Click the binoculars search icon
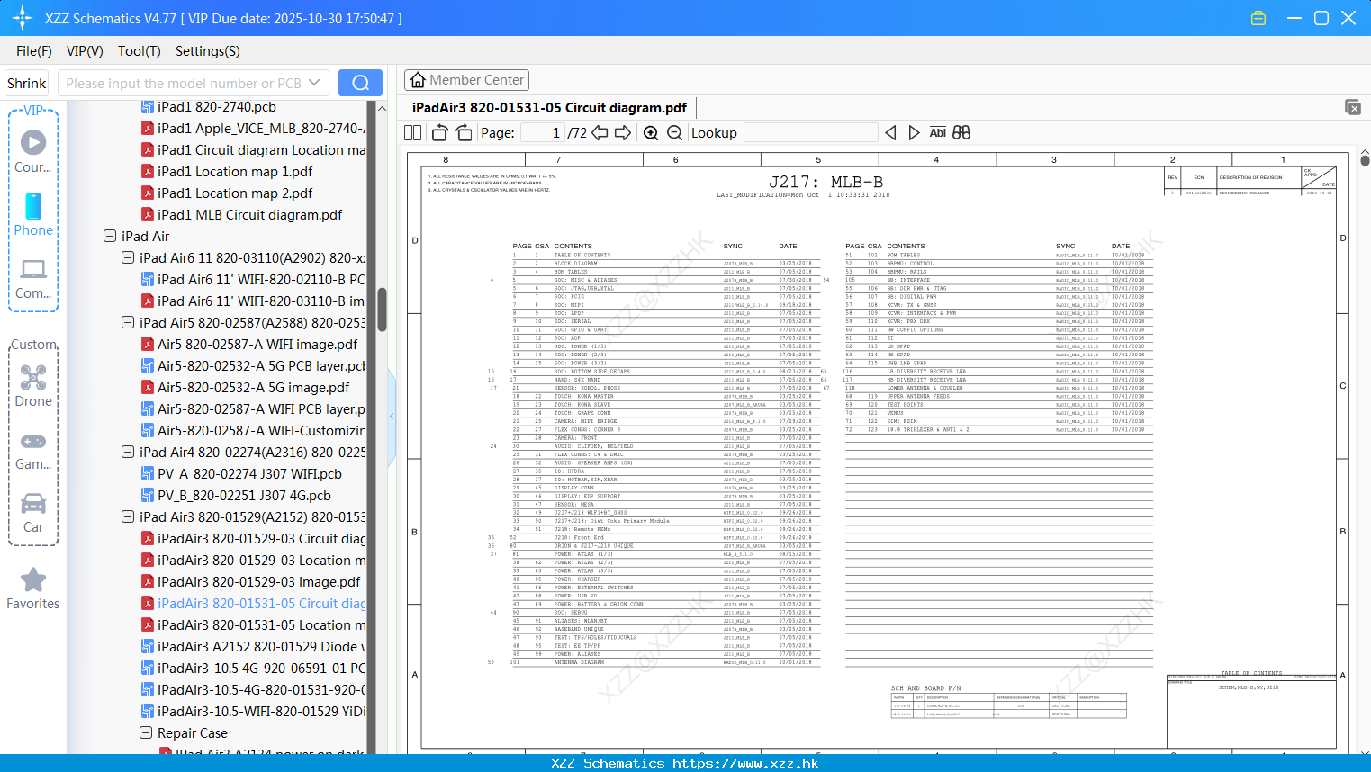Viewport: 1371px width, 772px height. coord(961,133)
